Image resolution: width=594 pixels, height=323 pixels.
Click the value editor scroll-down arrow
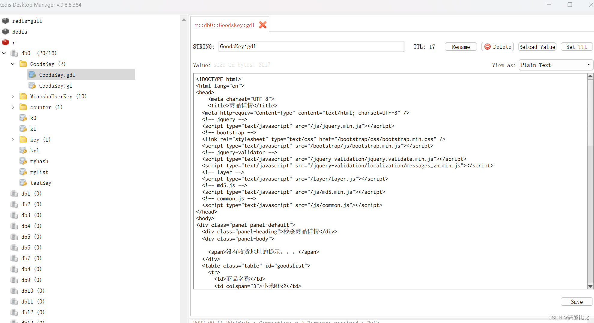[x=590, y=286]
